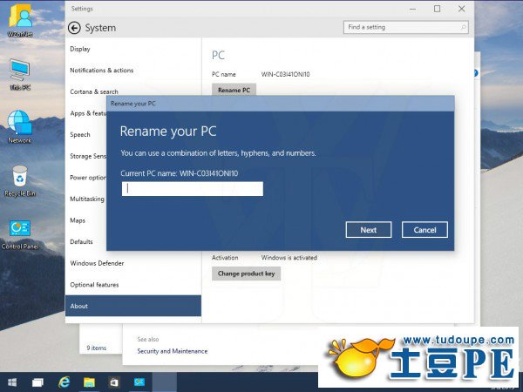This screenshot has height=392, width=523.
Task: Select Speech in the settings sidebar
Action: tap(80, 135)
